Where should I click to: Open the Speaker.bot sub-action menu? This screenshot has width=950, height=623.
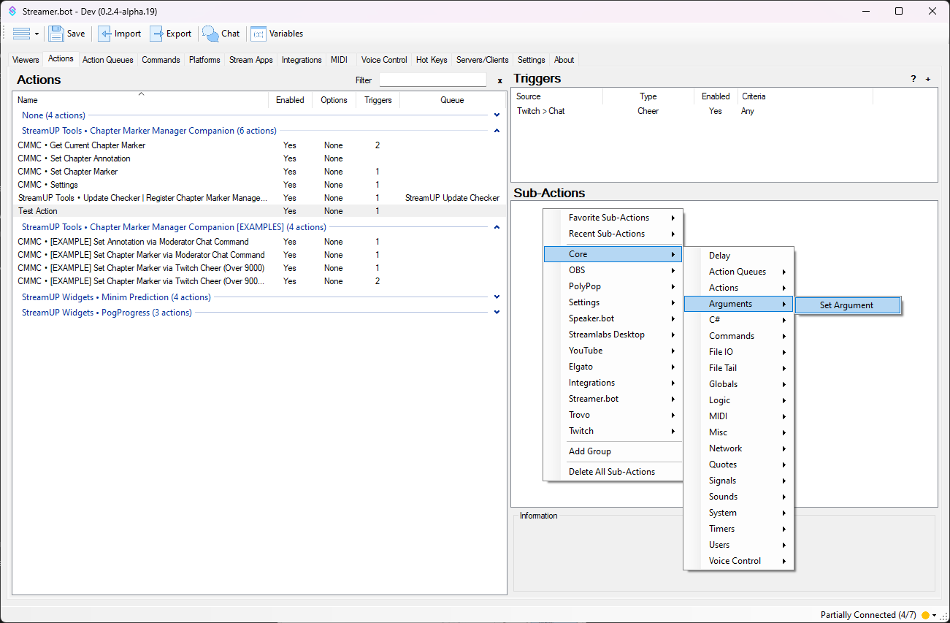click(x=613, y=318)
